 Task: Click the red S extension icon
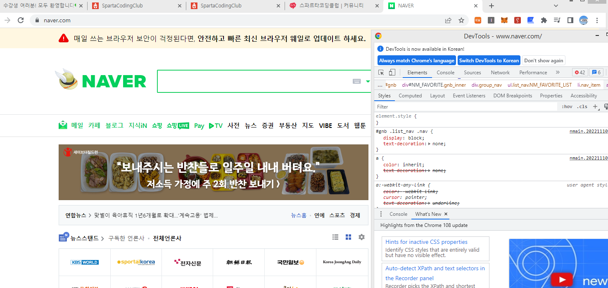click(x=518, y=20)
